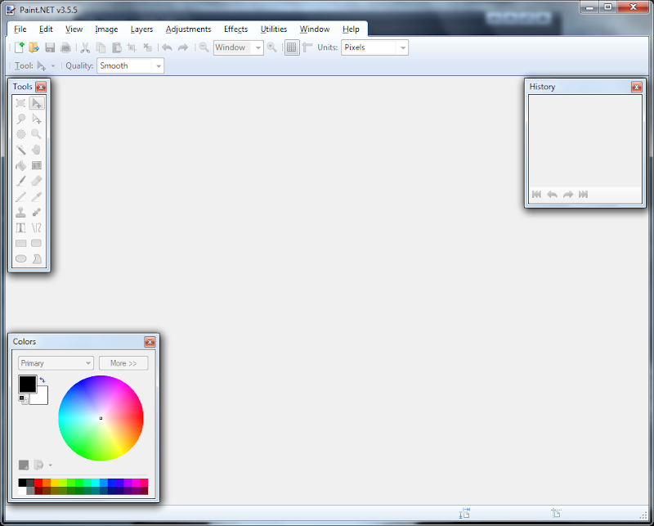Image resolution: width=654 pixels, height=526 pixels.
Task: Select the Magic Wand tool
Action: [x=21, y=150]
